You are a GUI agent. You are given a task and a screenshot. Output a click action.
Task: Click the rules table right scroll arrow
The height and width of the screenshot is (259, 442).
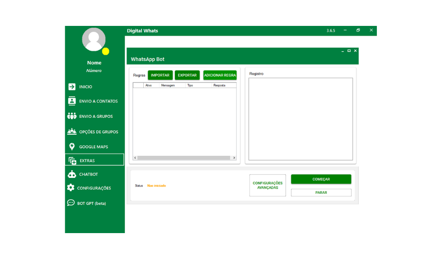[234, 158]
